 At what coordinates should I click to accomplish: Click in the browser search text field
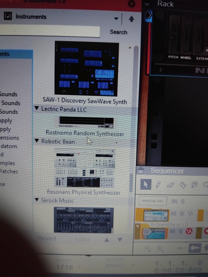[x=50, y=31]
